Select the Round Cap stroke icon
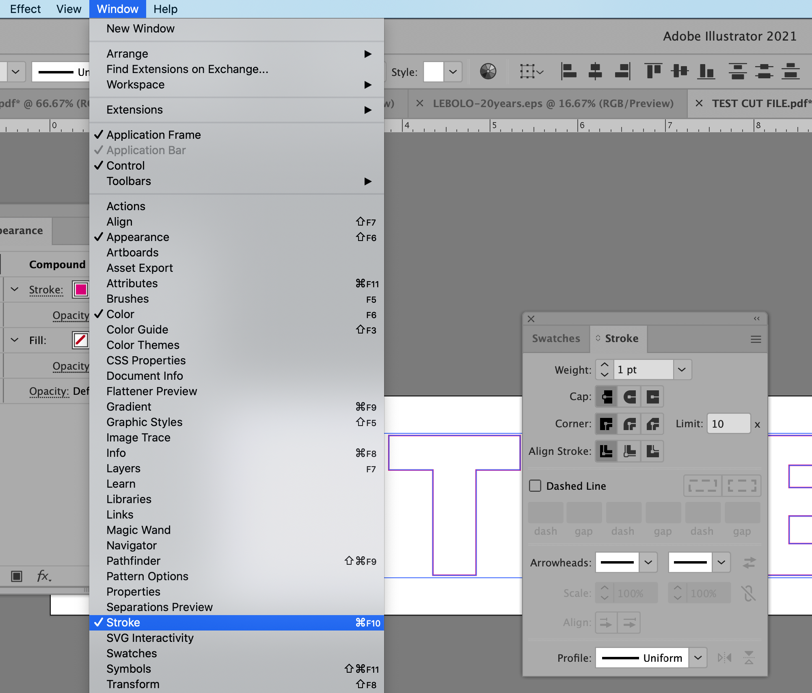 629,396
